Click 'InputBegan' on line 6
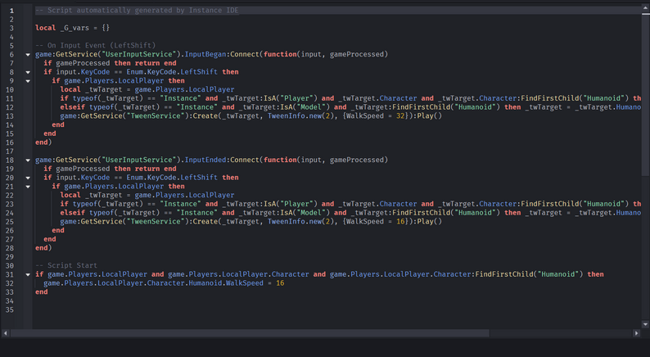The width and height of the screenshot is (650, 357). 205,54
